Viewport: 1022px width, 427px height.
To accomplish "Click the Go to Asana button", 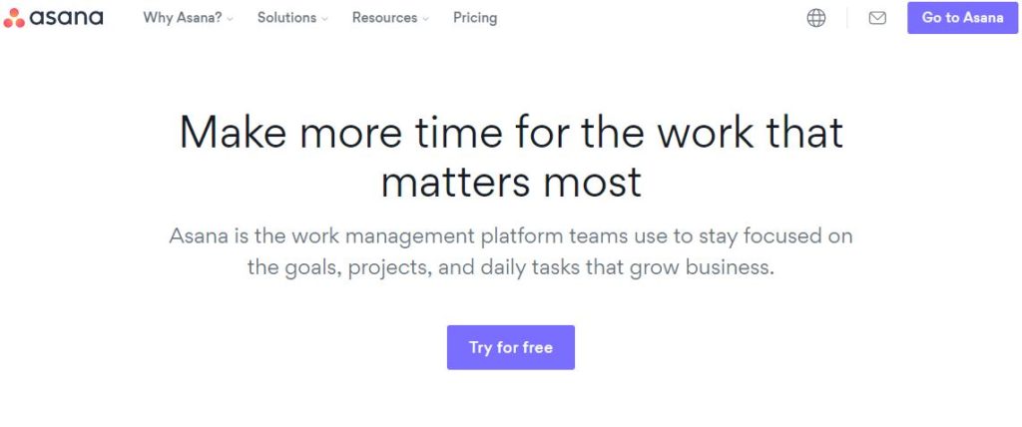I will tap(963, 18).
